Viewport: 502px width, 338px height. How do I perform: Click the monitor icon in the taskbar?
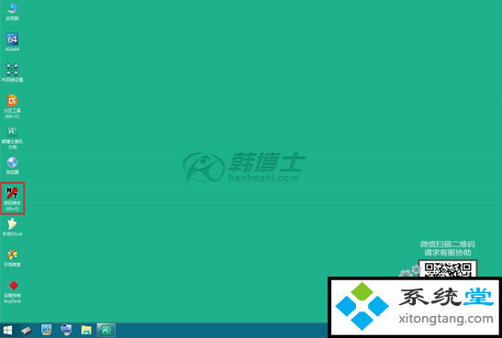pos(47,330)
